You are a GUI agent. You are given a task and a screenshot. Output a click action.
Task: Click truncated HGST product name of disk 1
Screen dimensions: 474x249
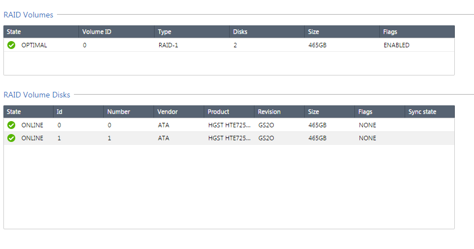(229, 138)
